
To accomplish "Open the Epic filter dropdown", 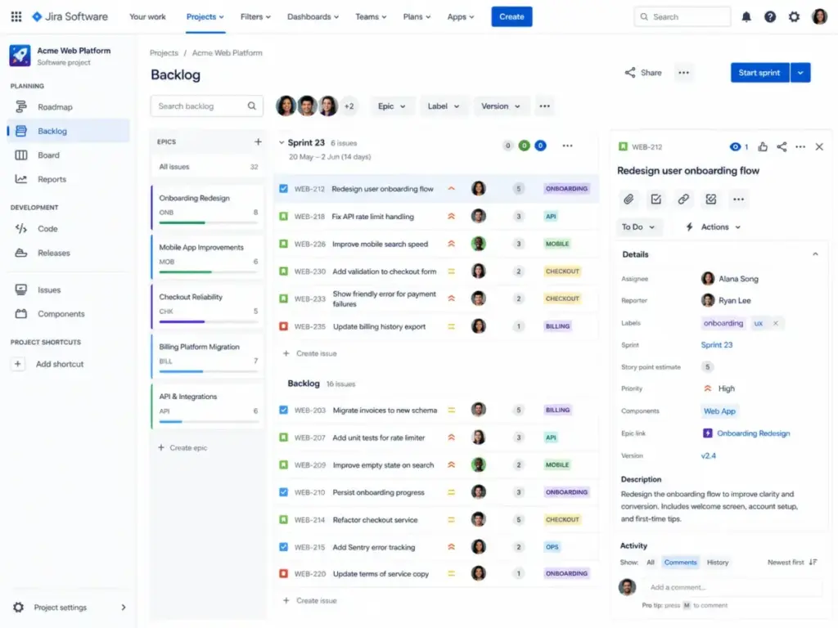I will (x=391, y=105).
